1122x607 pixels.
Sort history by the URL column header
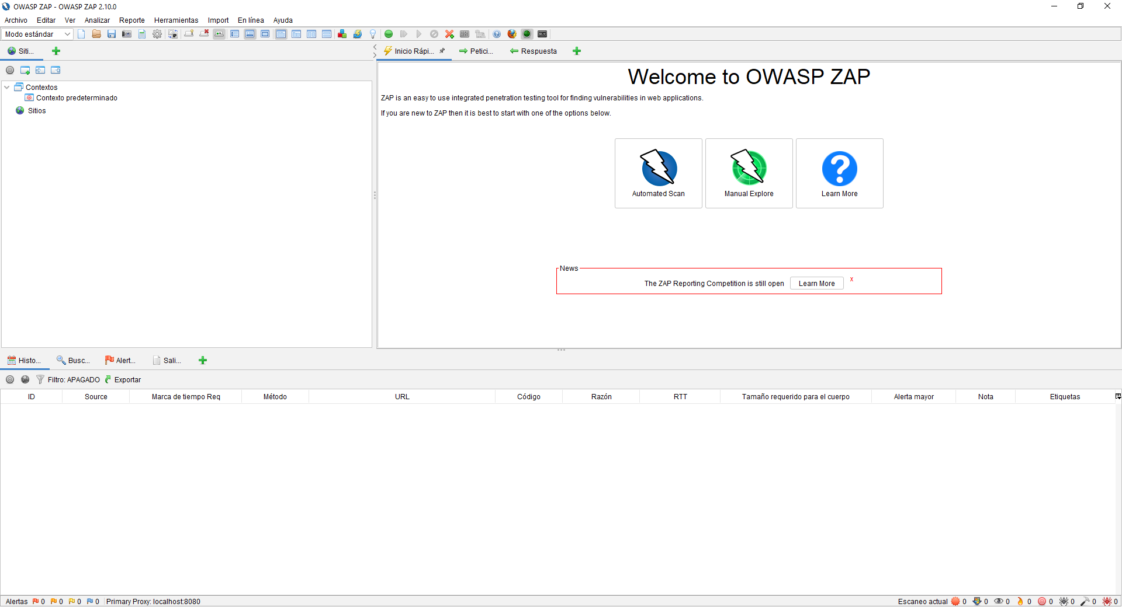[x=402, y=397]
